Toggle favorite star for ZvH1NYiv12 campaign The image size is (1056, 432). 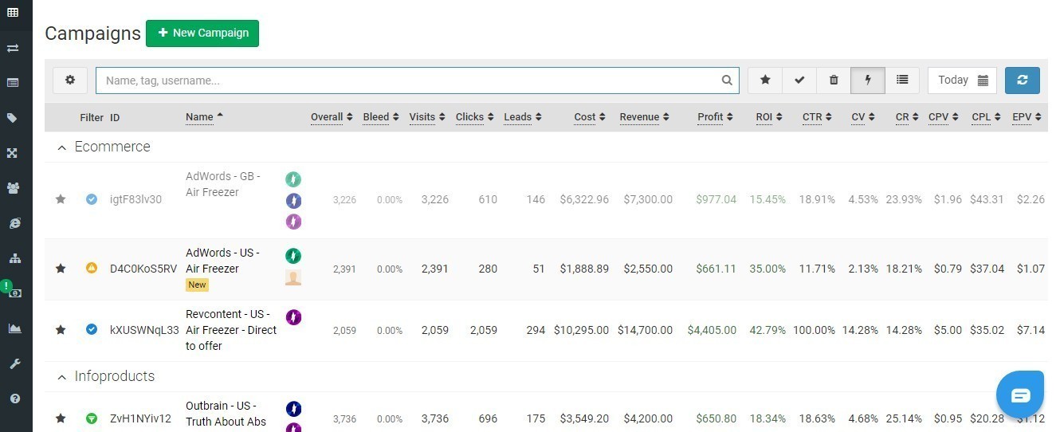[x=61, y=418]
